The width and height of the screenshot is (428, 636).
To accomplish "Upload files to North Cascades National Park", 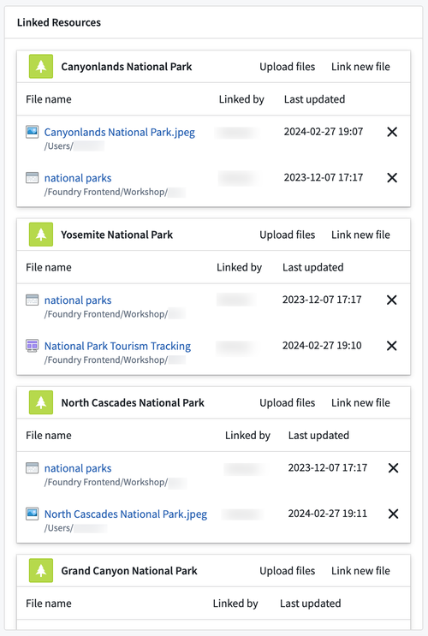I will pos(288,402).
